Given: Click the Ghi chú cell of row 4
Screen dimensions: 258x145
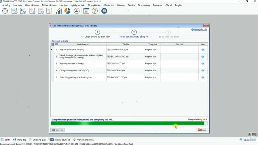Looking at the screenshot, I should point(179,70).
